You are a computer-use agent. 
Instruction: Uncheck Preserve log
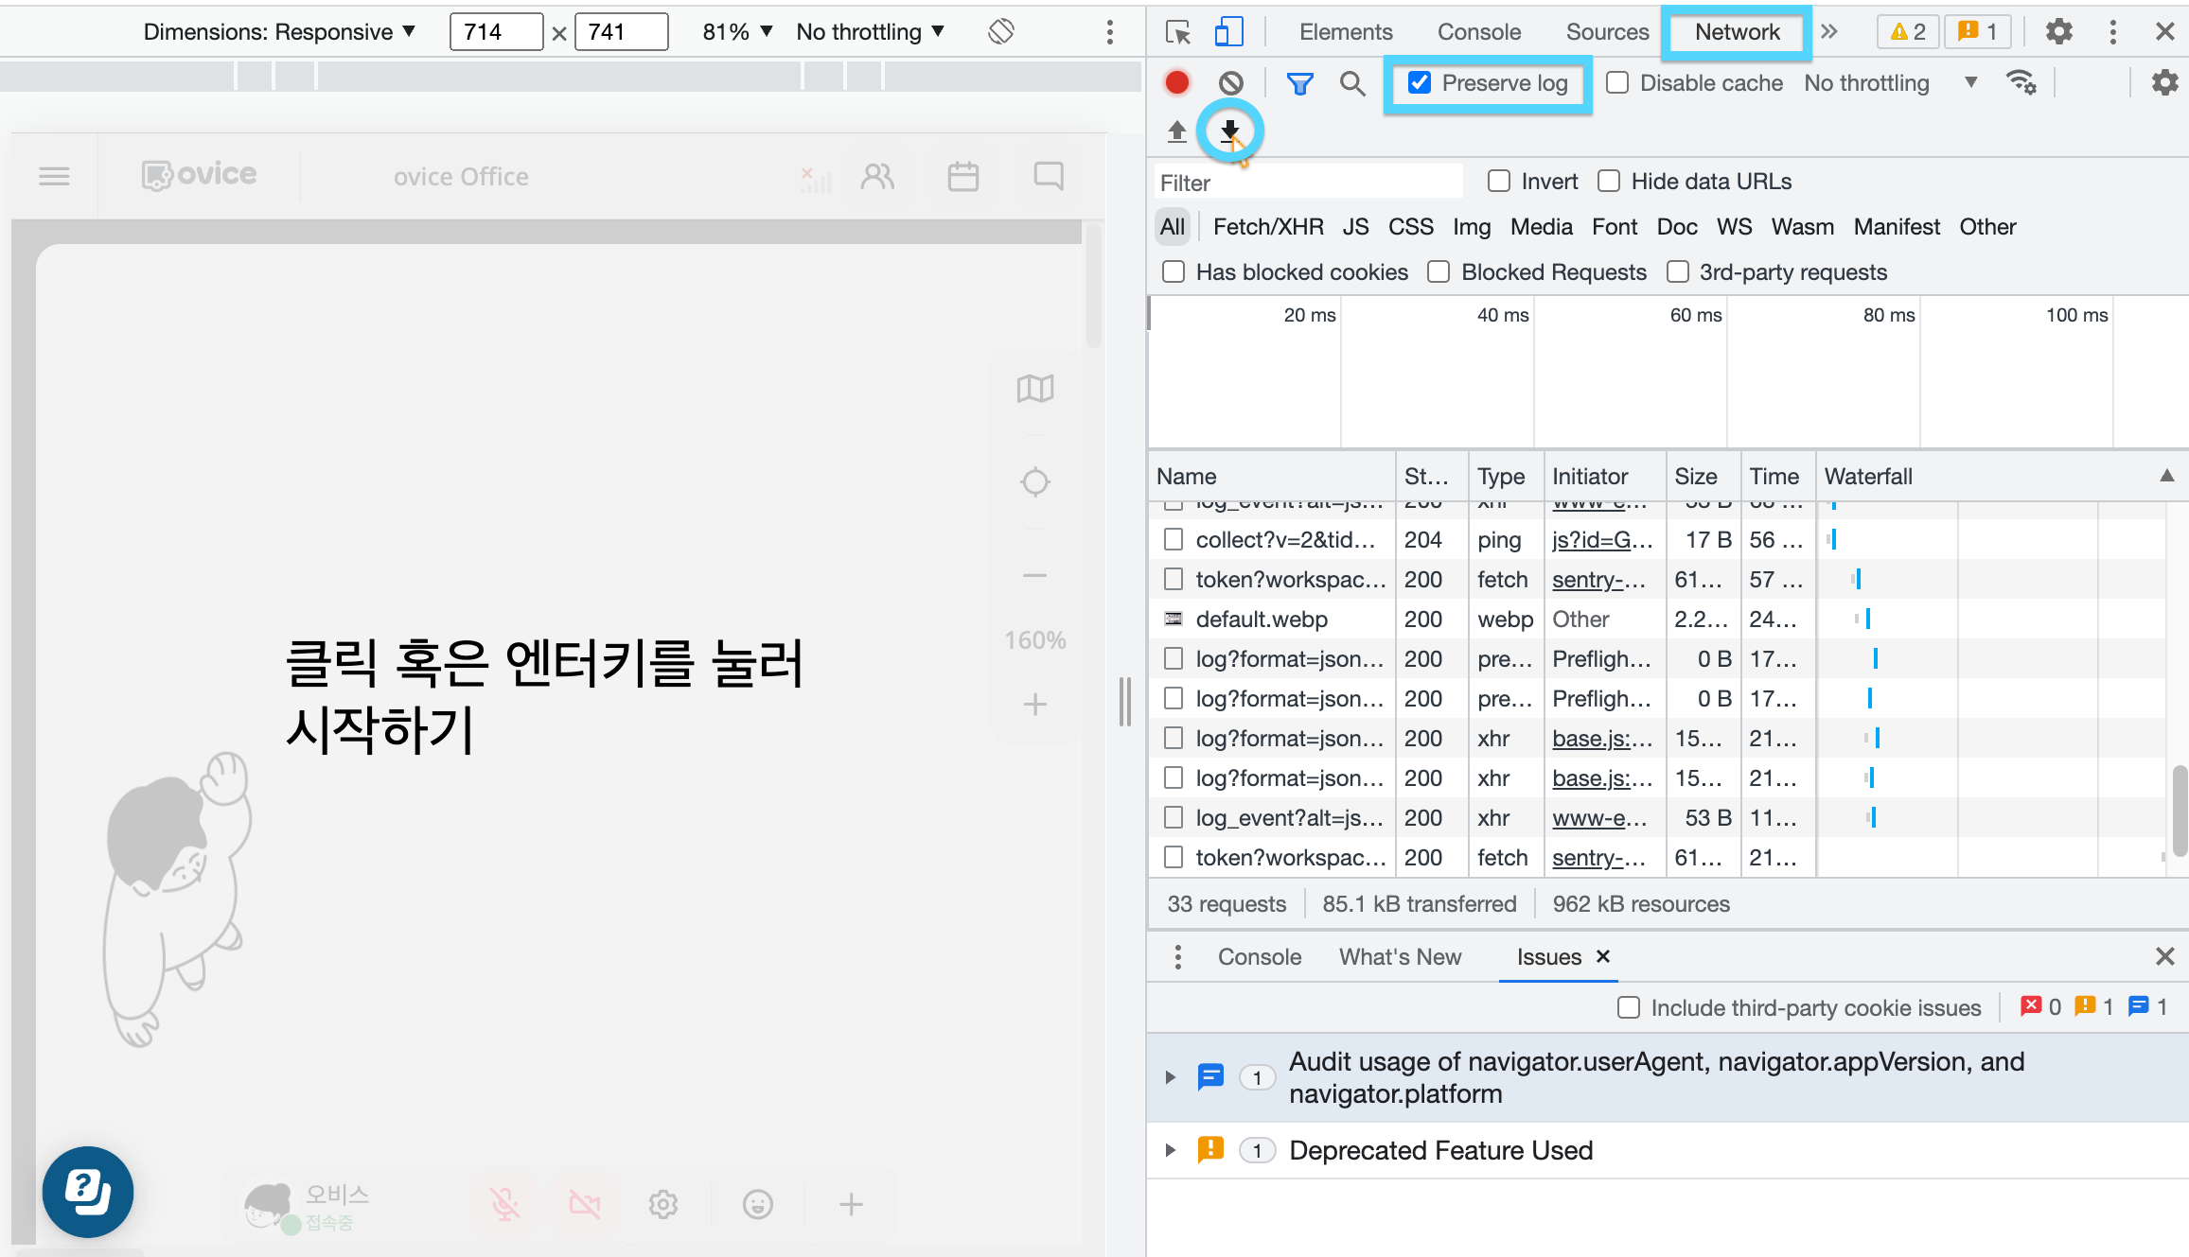pos(1420,83)
